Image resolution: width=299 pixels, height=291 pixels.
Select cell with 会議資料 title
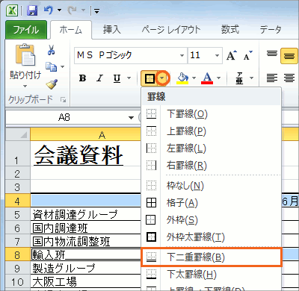pos(85,154)
